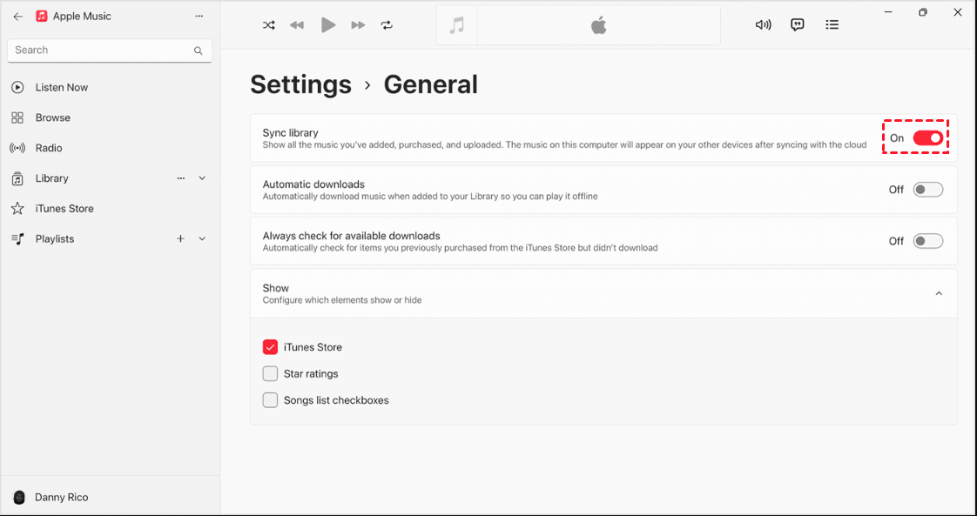Image resolution: width=977 pixels, height=516 pixels.
Task: Check the Star ratings checkbox
Action: (270, 373)
